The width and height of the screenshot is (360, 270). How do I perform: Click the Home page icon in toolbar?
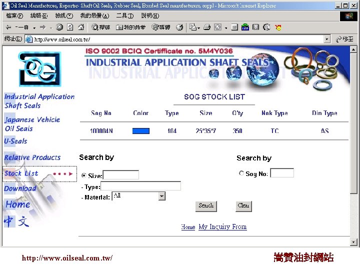point(81,27)
